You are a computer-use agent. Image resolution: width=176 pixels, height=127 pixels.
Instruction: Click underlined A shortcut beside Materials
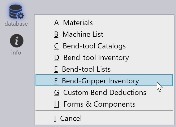(56, 23)
